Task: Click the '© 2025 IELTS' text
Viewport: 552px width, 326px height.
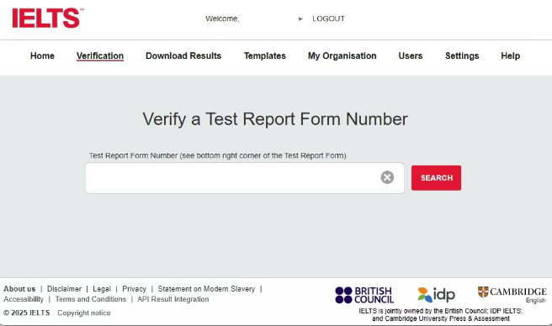Action: pos(27,313)
